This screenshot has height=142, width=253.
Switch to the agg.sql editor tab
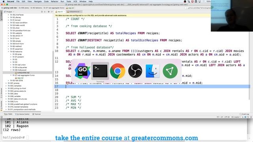60,11
